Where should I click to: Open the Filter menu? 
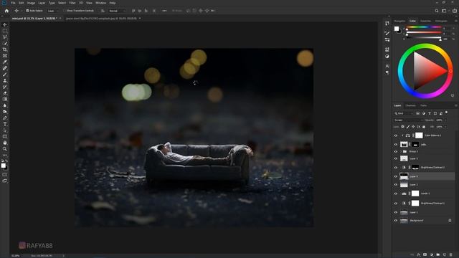click(x=72, y=3)
